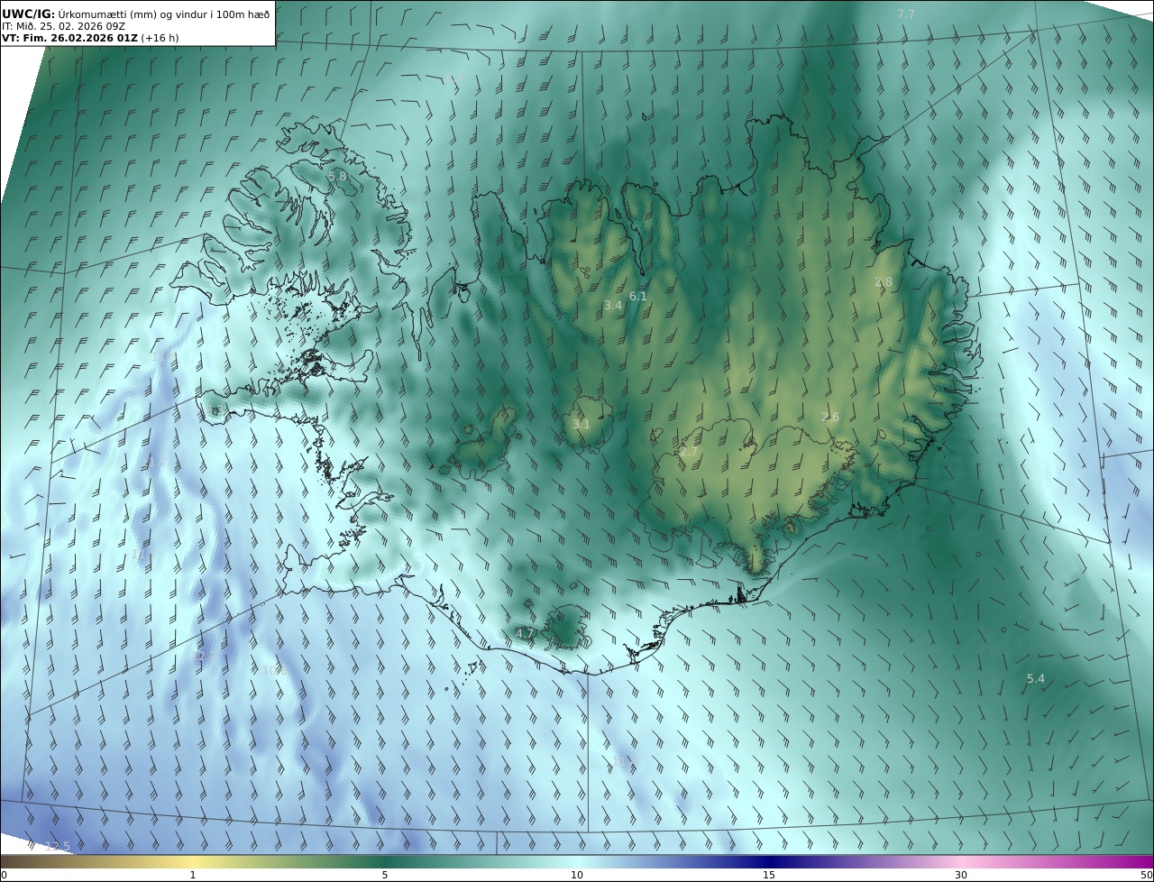Click the 'UWC/IG:' label in the header box

pos(29,14)
